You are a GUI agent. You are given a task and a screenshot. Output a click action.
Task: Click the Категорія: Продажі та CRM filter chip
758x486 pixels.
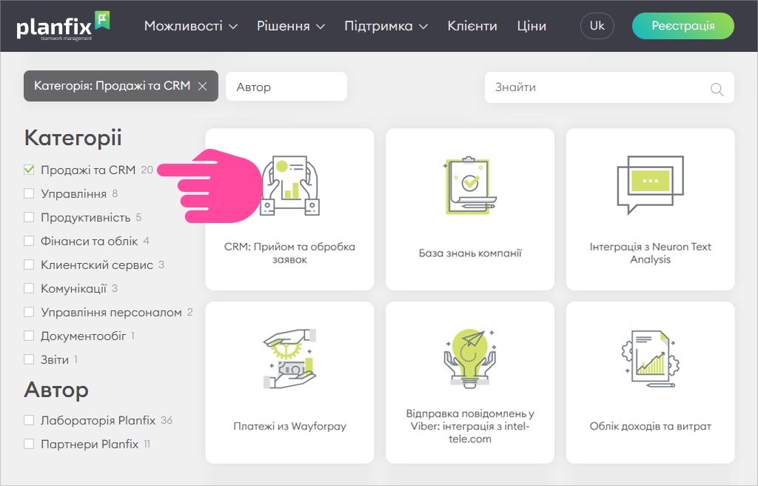click(121, 86)
